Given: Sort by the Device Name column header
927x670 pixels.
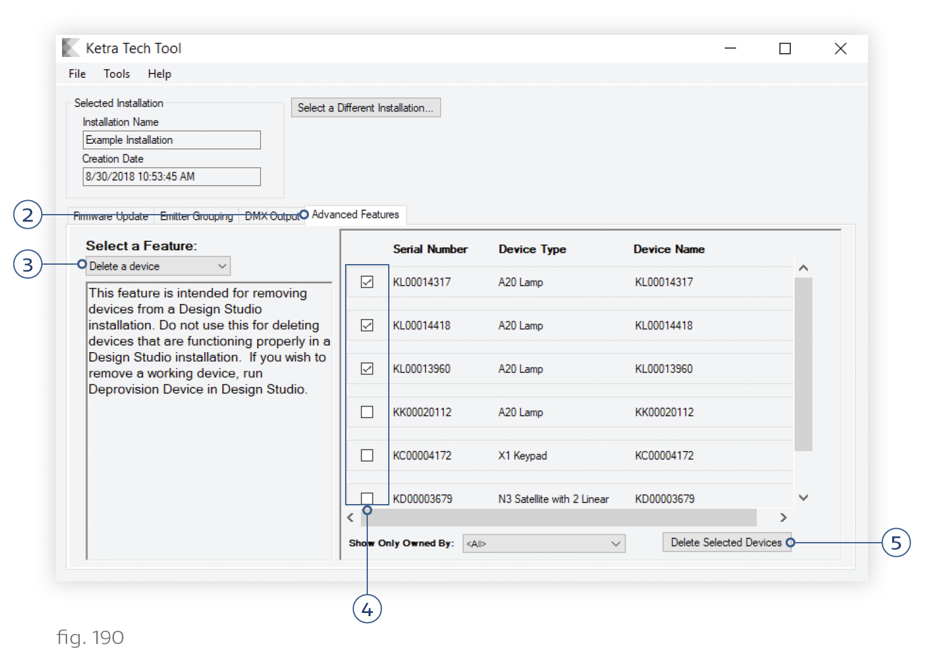Looking at the screenshot, I should [669, 250].
